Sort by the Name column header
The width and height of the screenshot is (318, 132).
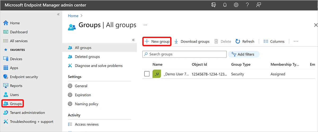click(157, 64)
